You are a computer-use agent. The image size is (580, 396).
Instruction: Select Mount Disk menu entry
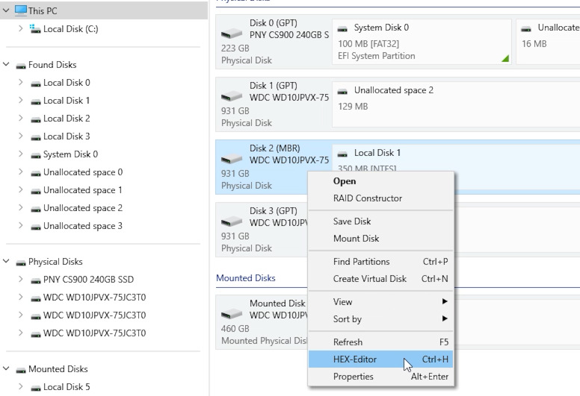coord(380,239)
